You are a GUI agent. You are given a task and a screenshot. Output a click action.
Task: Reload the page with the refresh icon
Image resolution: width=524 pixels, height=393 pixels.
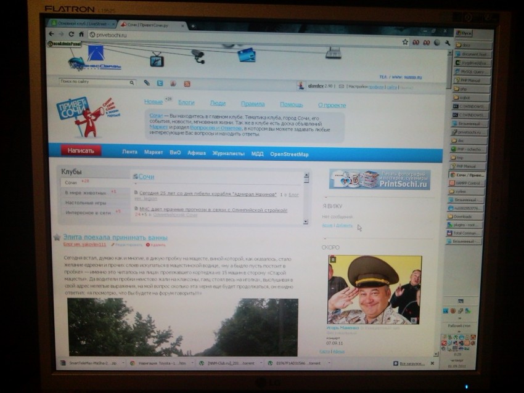72,34
